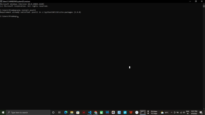The width and height of the screenshot is (205, 115).
Task: Open the 30°C weather widget
Action: pos(165,113)
